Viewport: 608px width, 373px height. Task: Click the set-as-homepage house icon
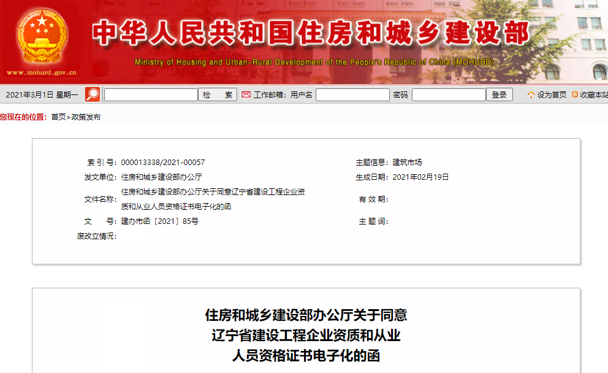point(531,94)
